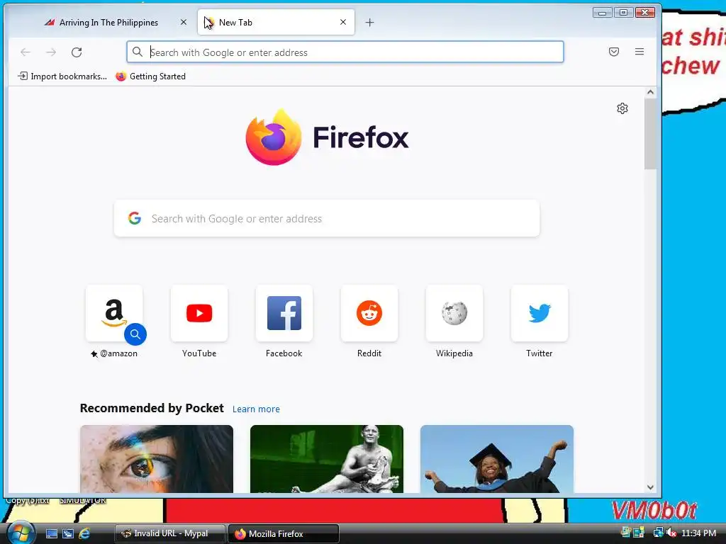Open a new tab with plus button
The image size is (726, 544).
(369, 22)
